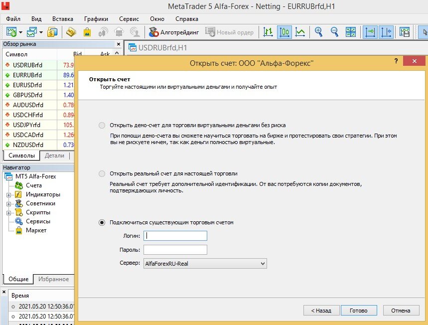Click the Готово button
The image size is (428, 325).
pyautogui.click(x=359, y=311)
